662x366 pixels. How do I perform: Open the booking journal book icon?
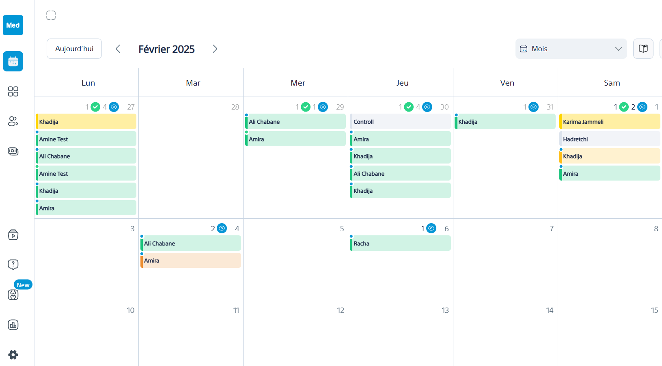643,48
